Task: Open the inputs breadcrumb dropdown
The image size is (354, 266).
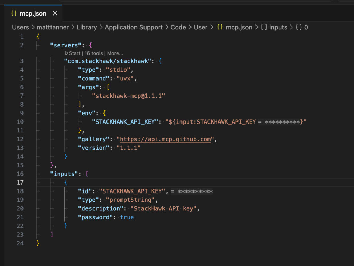Action: pos(278,27)
